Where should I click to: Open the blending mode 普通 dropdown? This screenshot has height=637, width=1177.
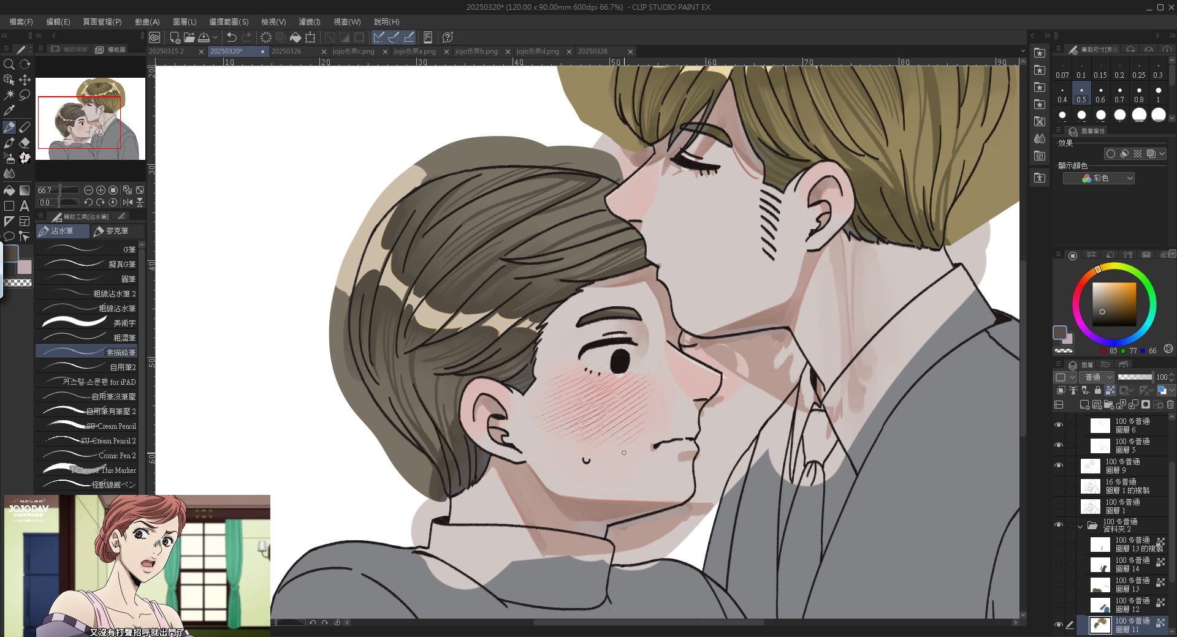pos(1098,377)
